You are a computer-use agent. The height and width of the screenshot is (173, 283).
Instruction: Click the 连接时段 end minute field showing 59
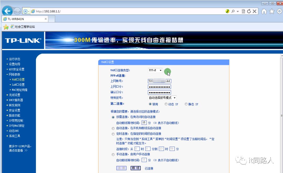pyautogui.click(x=172, y=149)
